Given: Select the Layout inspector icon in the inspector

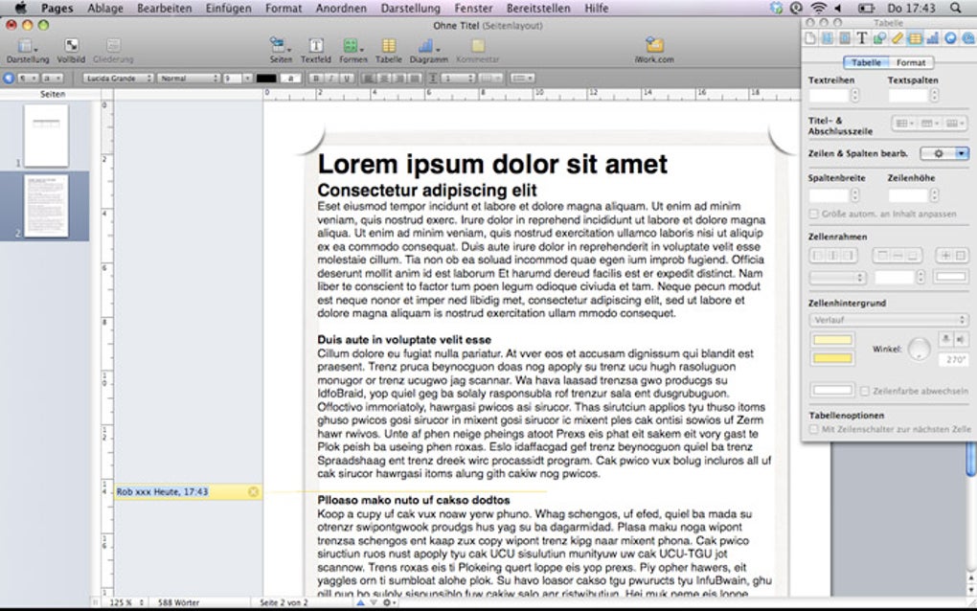Looking at the screenshot, I should [828, 38].
